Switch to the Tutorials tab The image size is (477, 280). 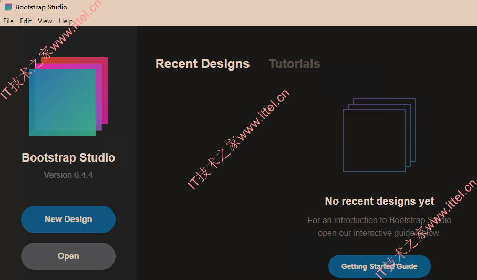294,64
